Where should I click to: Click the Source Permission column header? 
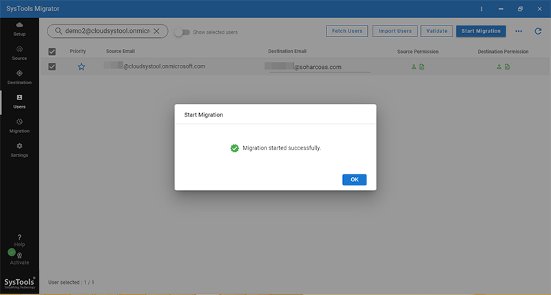click(x=417, y=52)
